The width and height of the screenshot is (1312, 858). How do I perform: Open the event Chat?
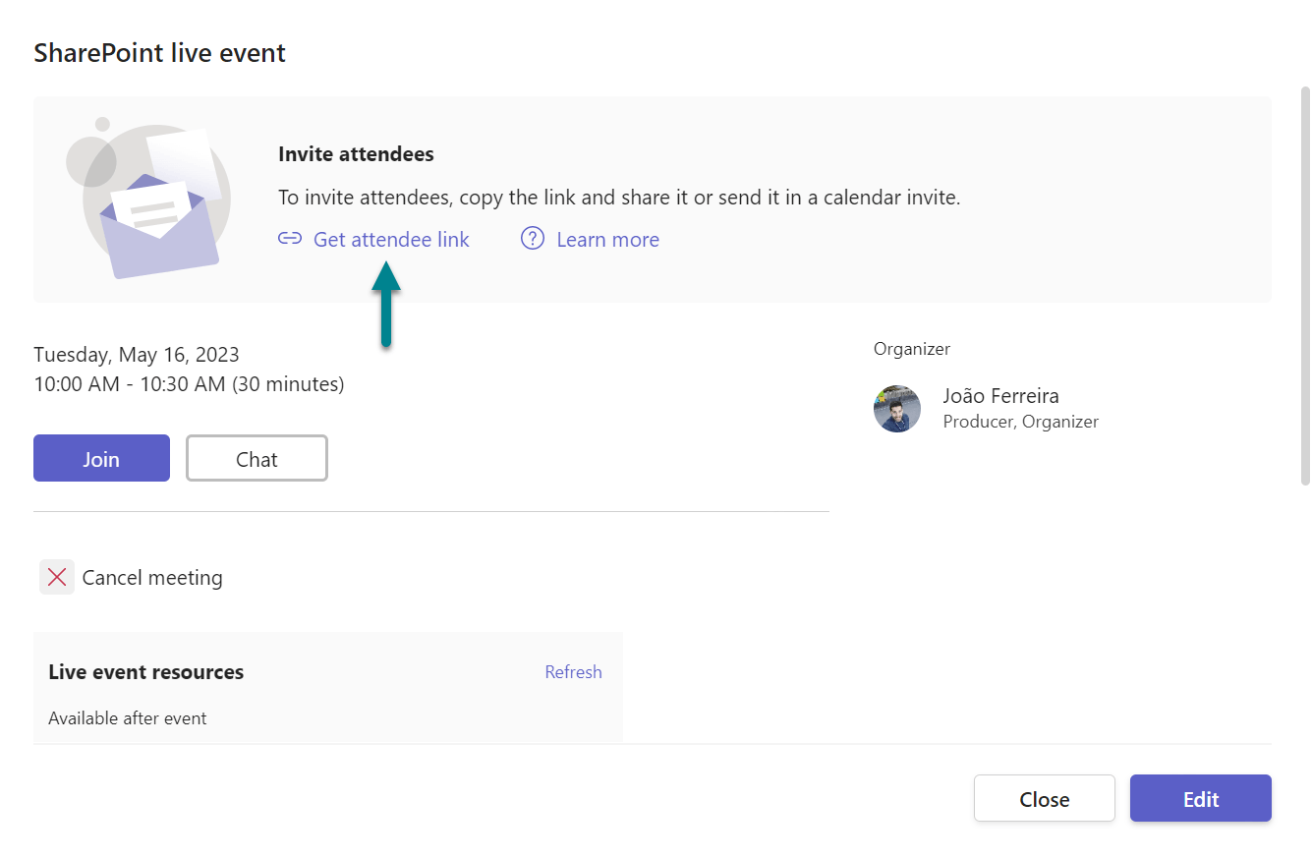(257, 458)
